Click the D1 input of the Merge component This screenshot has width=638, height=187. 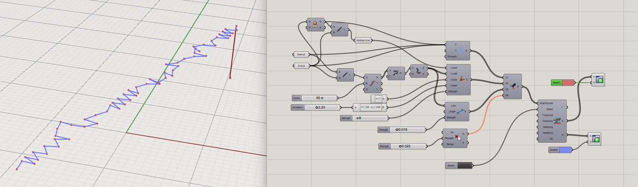pyautogui.click(x=506, y=77)
